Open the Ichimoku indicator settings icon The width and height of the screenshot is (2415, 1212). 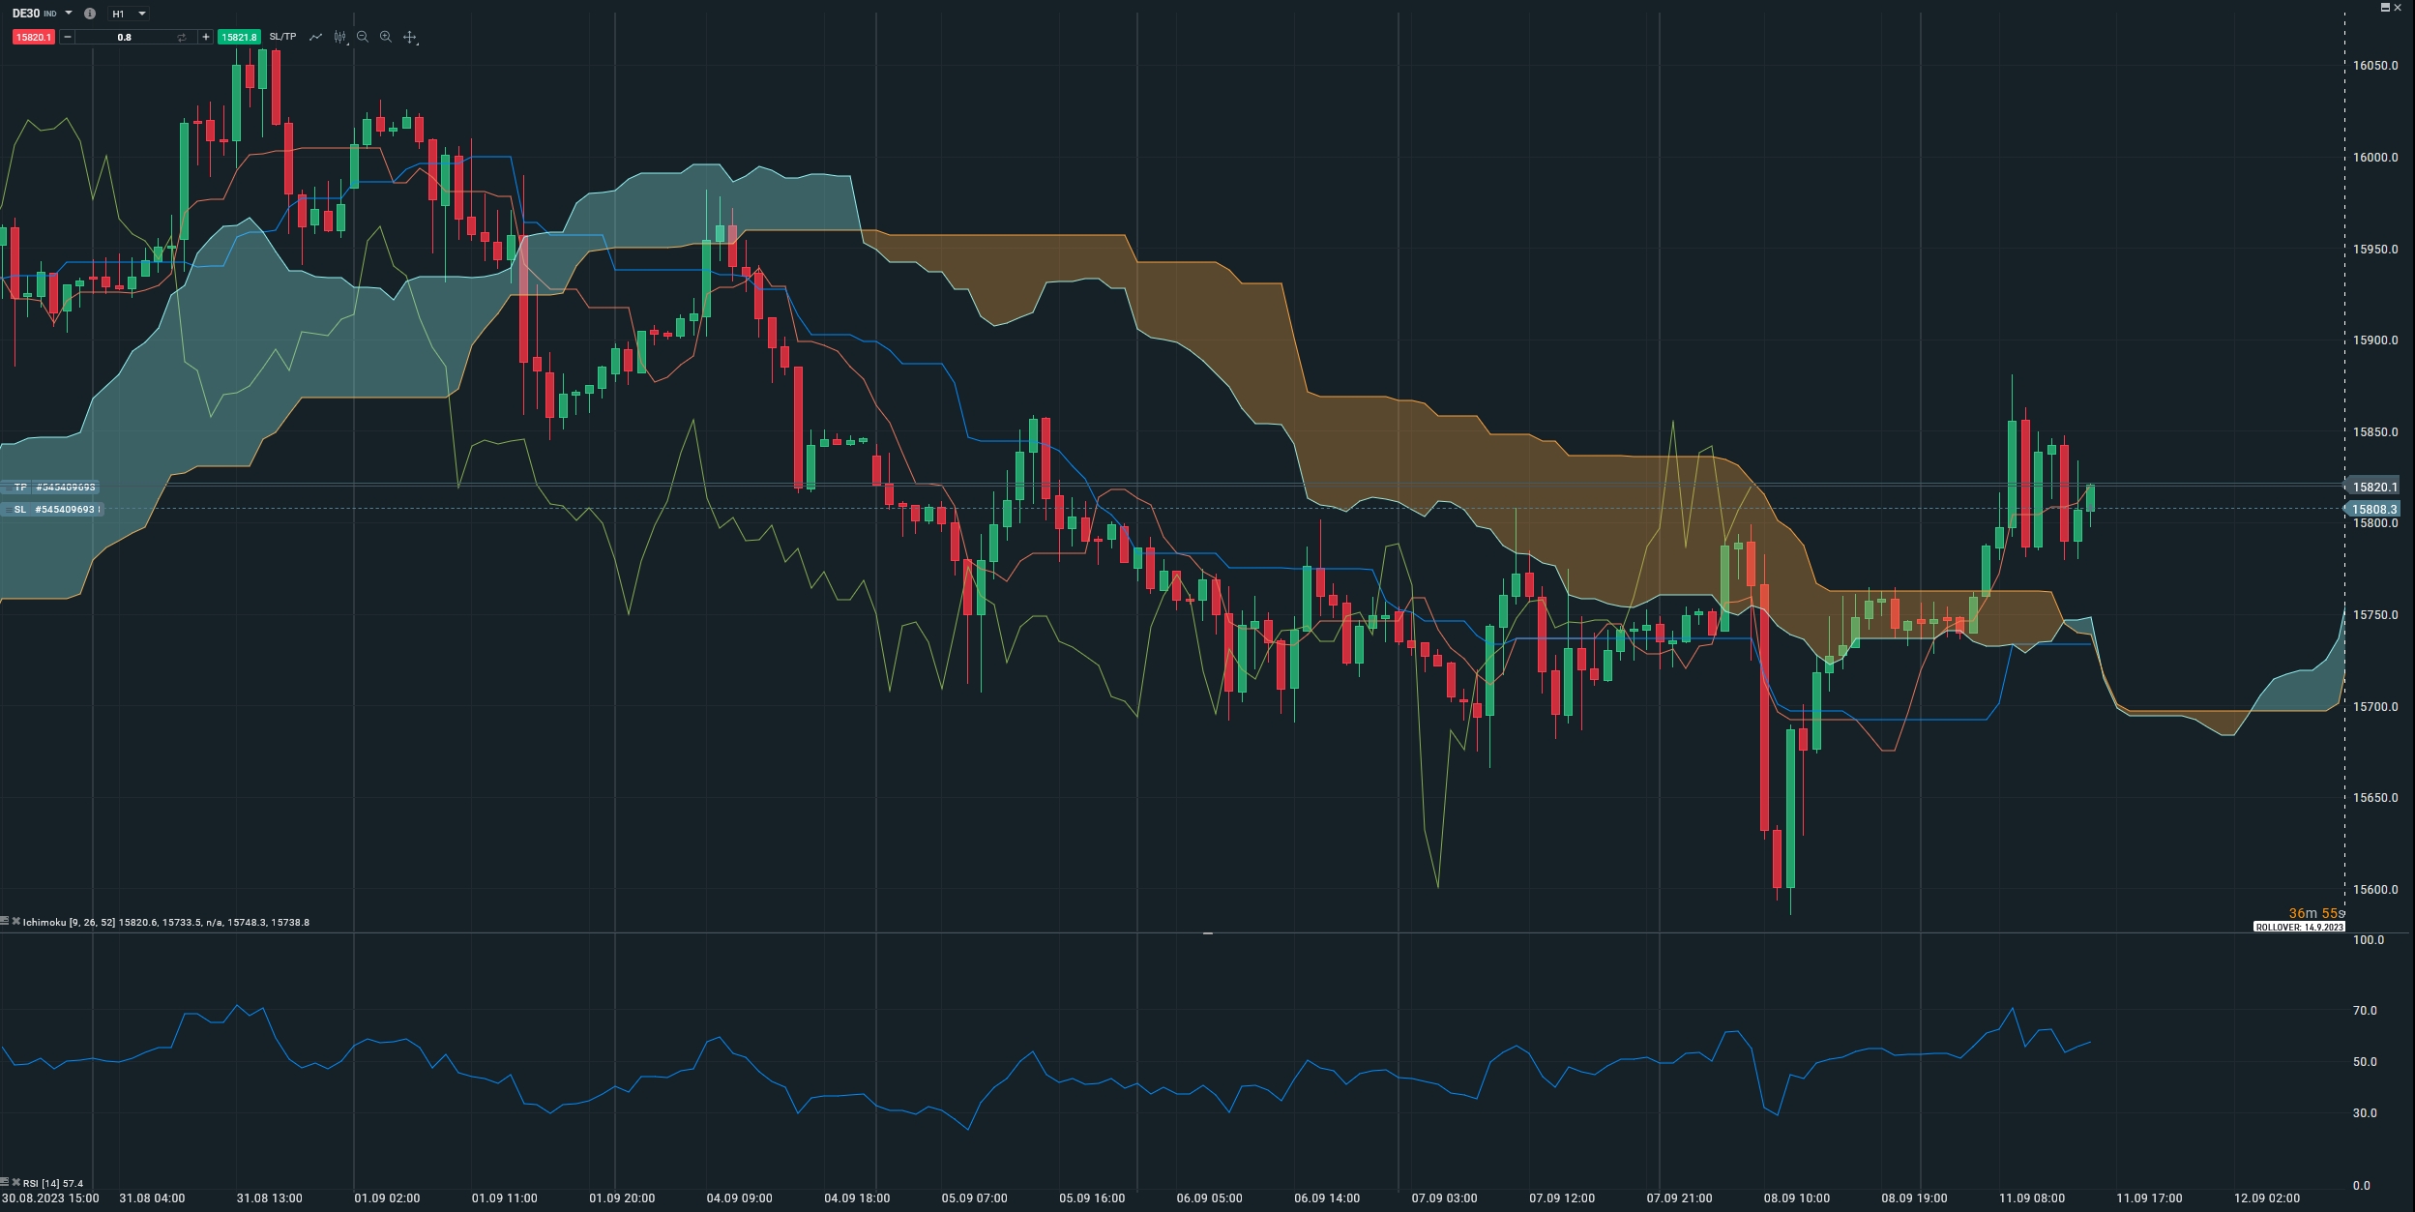click(x=5, y=922)
